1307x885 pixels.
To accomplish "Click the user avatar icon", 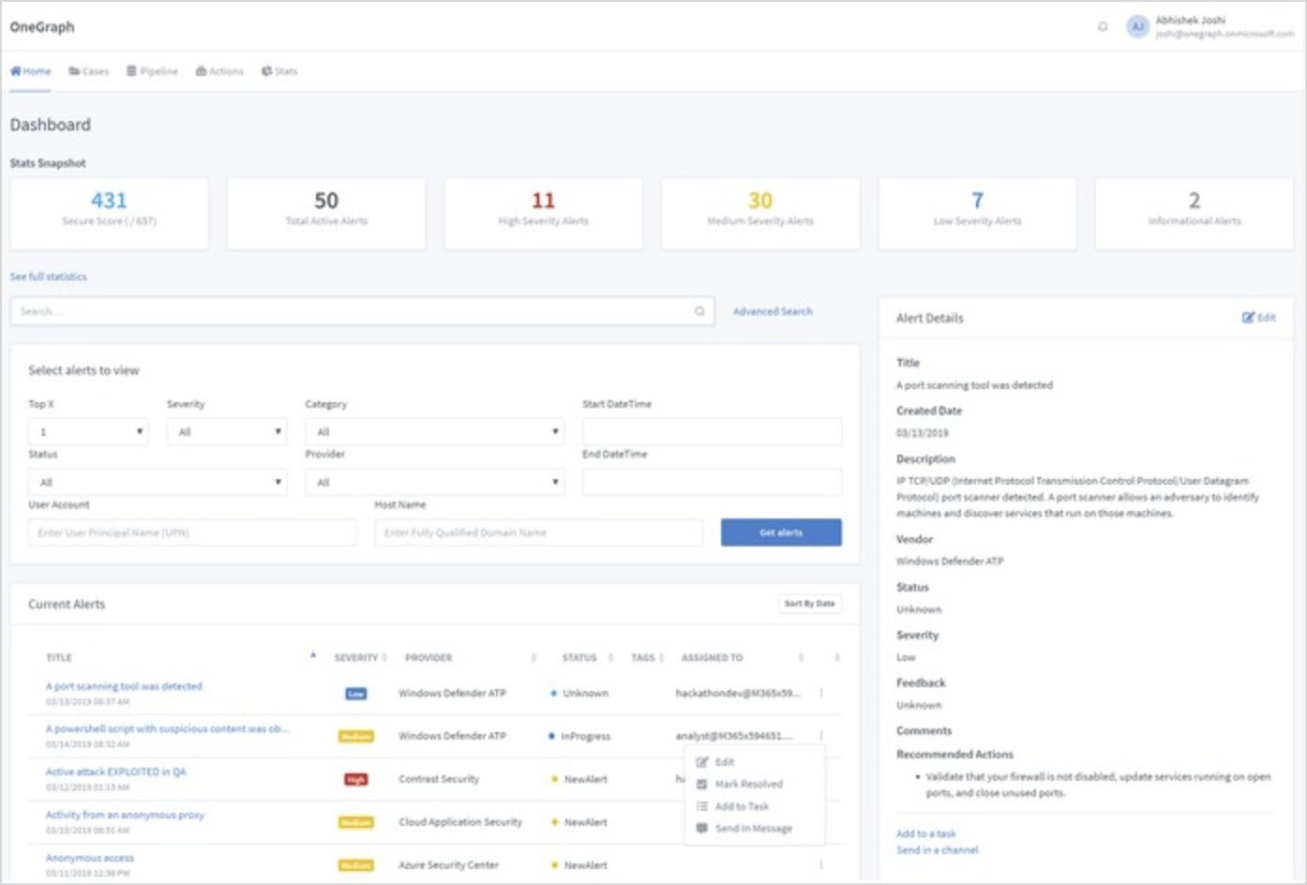I will tap(1137, 26).
